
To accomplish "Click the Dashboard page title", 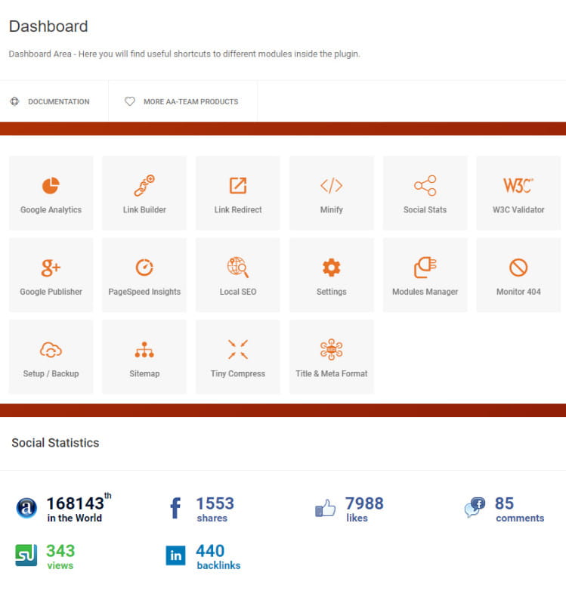I will (48, 26).
